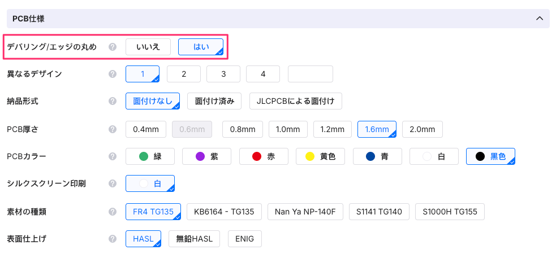Set PCB thickness to 1.0mm

point(287,129)
